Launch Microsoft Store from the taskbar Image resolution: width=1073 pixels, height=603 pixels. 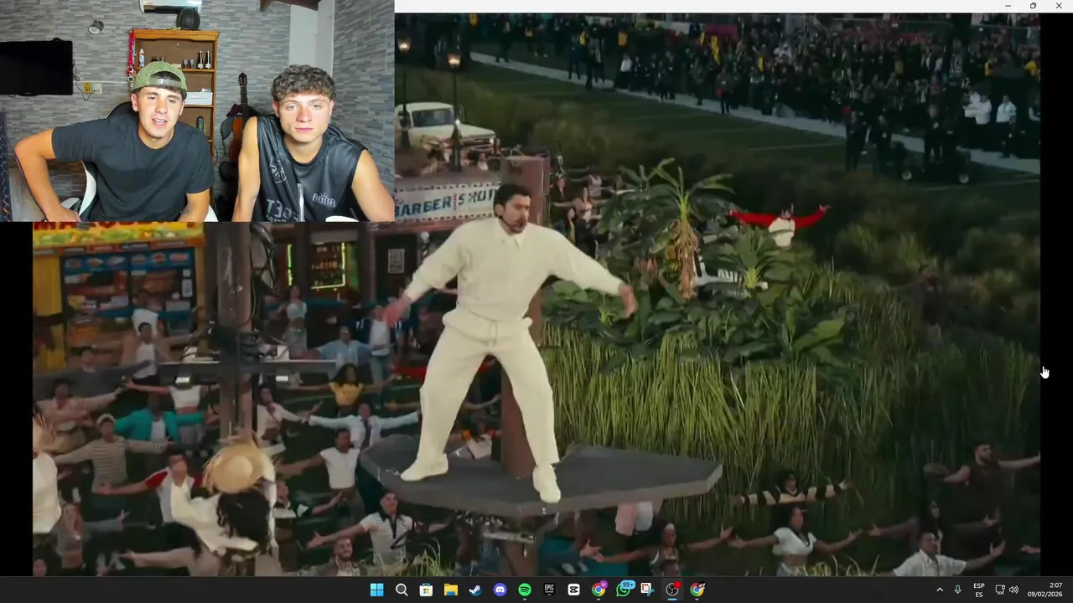(x=426, y=590)
